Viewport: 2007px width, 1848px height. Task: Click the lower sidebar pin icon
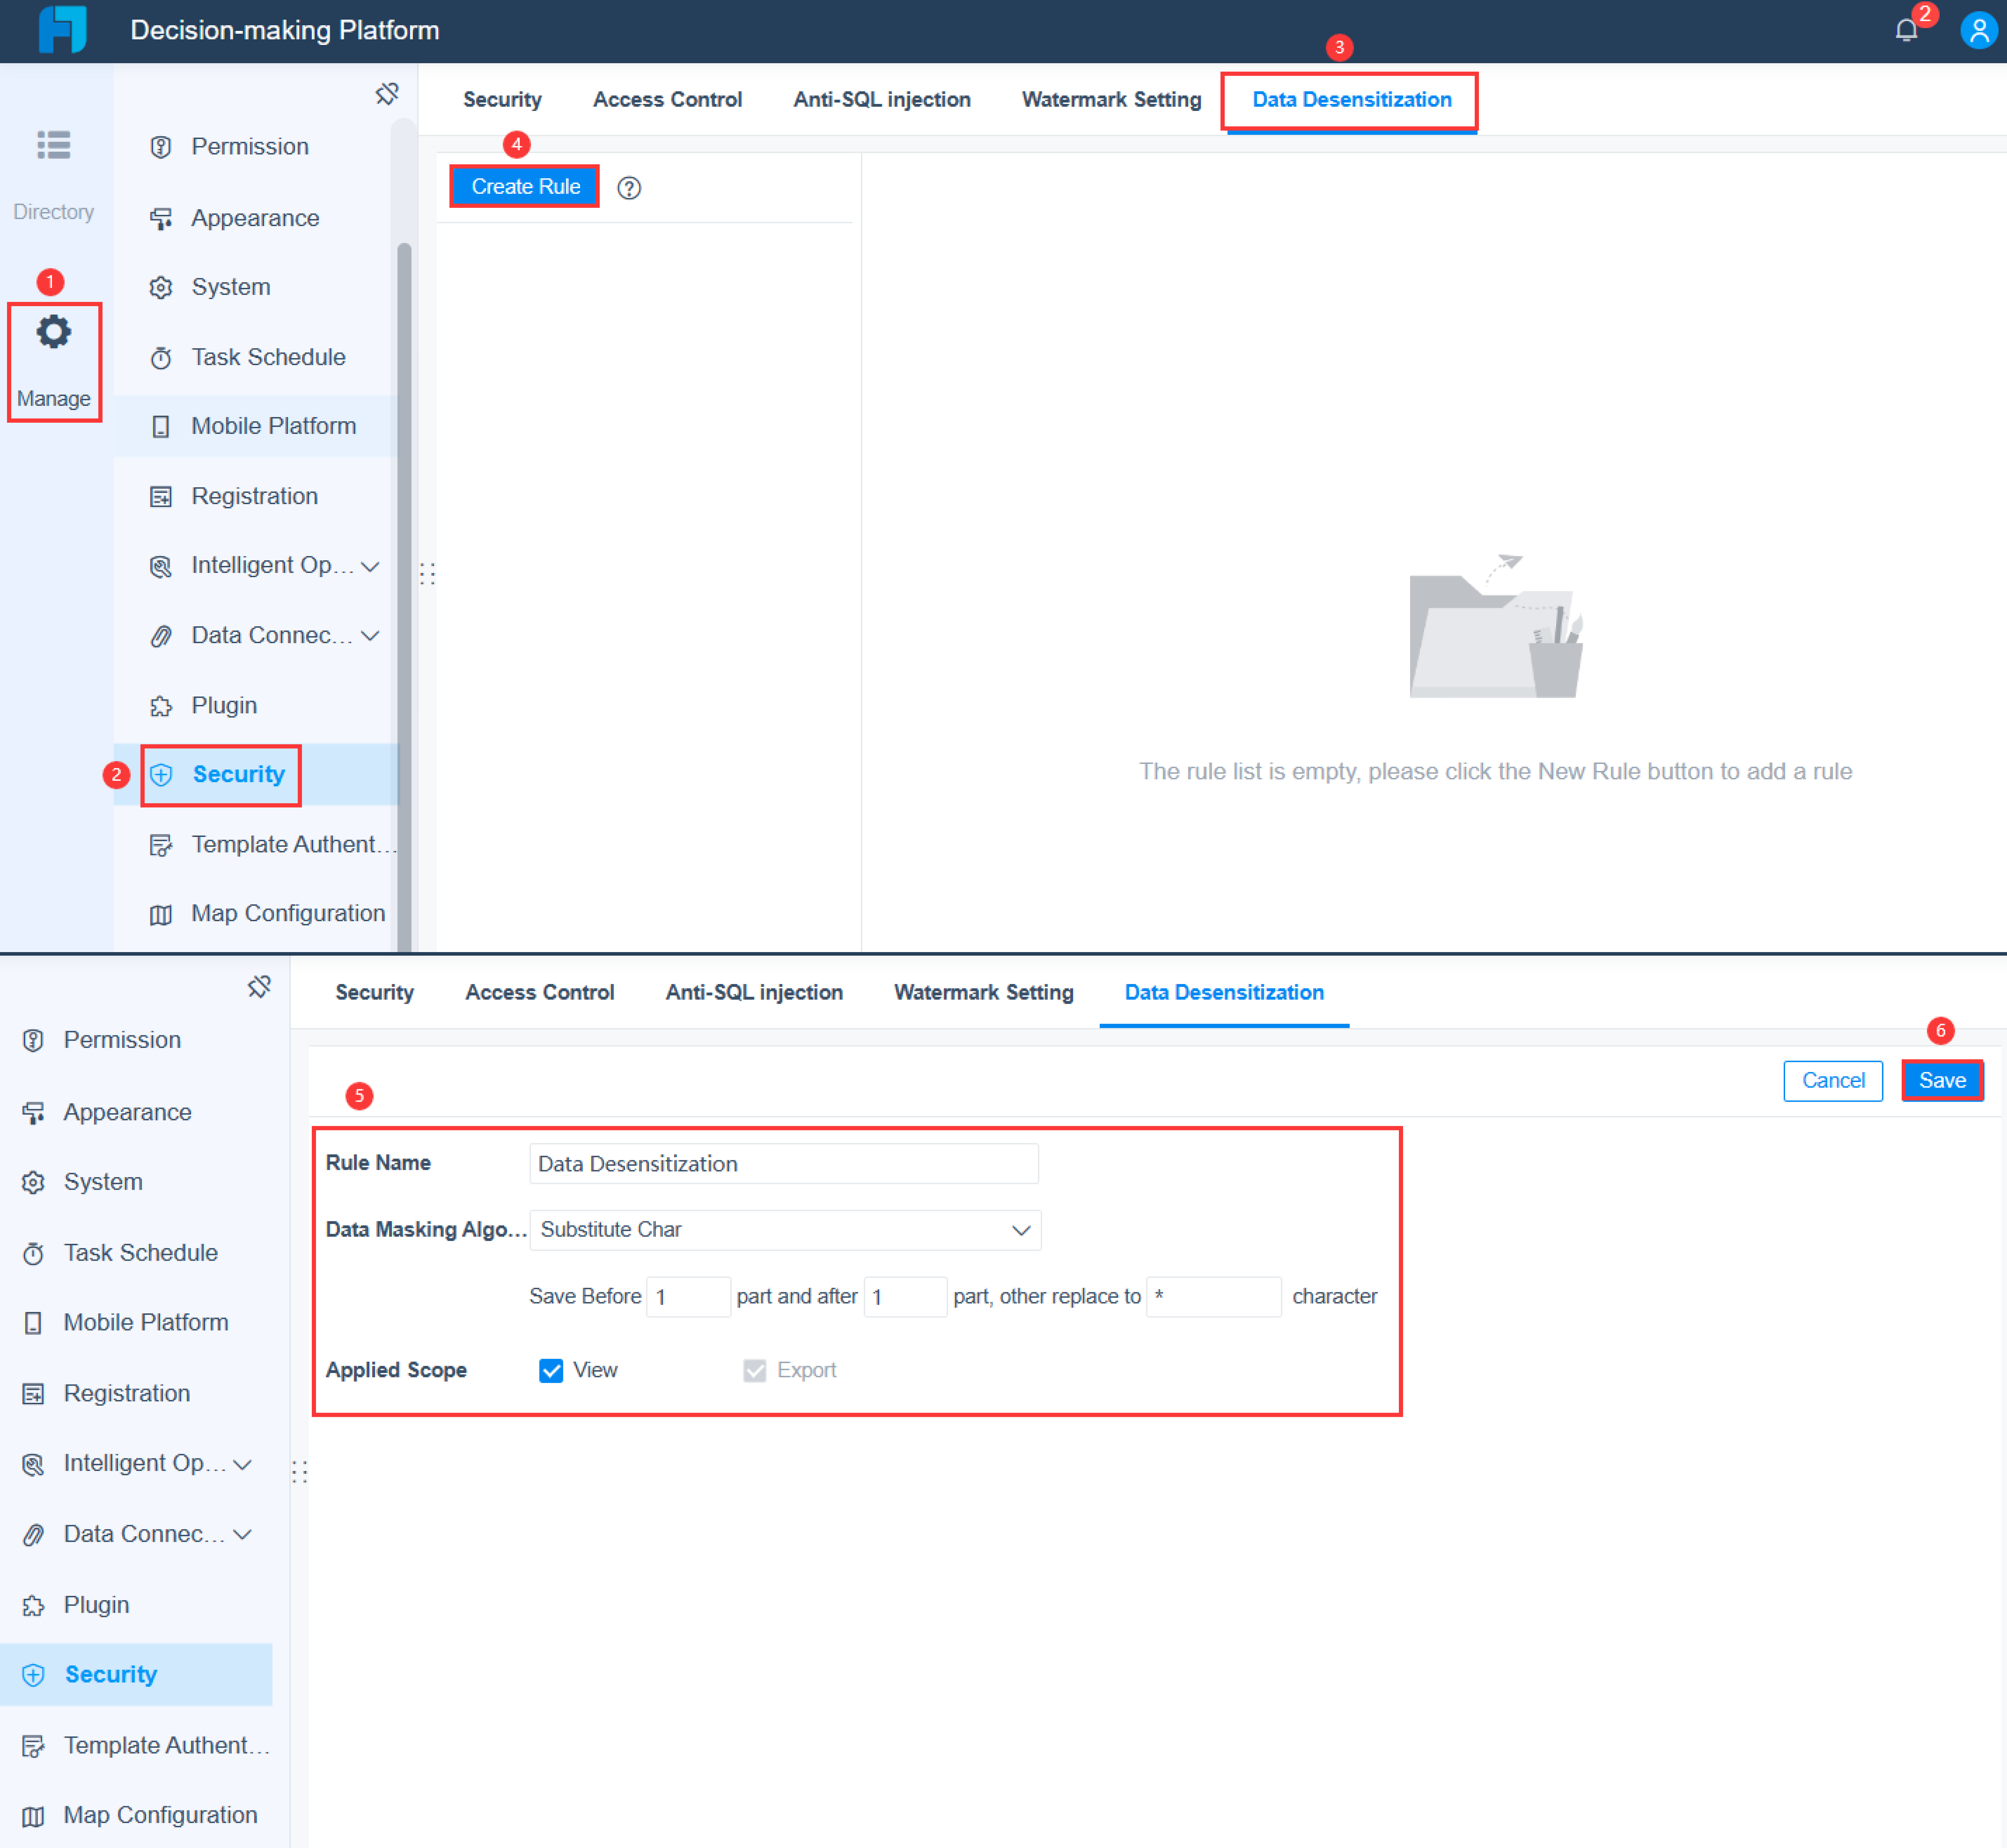coord(259,987)
